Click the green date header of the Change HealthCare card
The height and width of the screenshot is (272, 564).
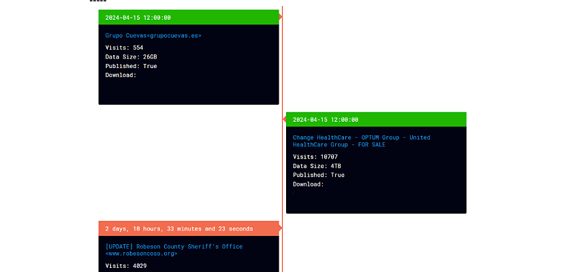(x=376, y=119)
